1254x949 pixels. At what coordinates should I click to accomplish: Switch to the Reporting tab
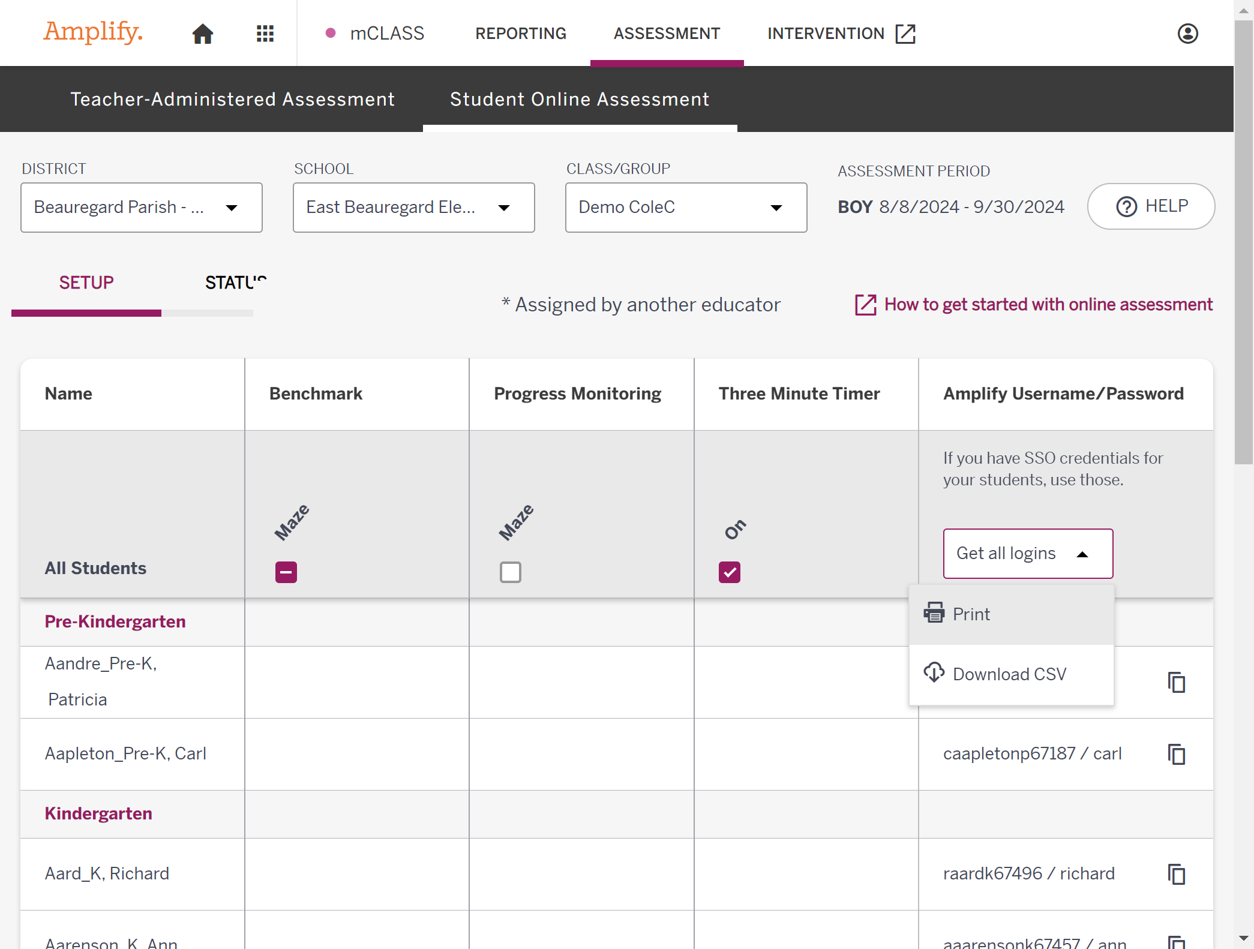tap(521, 34)
